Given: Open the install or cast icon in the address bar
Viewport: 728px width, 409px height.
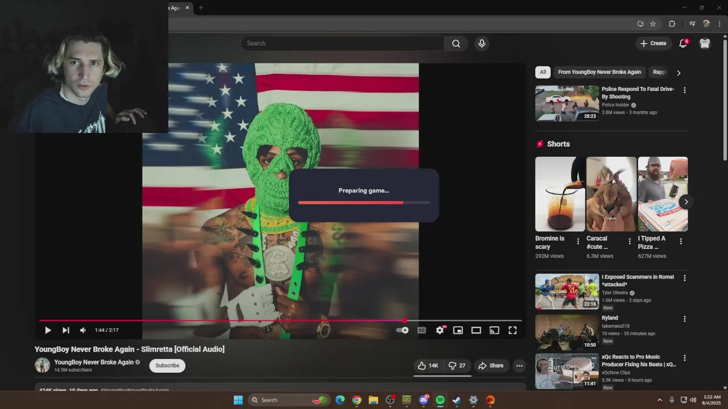Looking at the screenshot, I should pyautogui.click(x=640, y=24).
